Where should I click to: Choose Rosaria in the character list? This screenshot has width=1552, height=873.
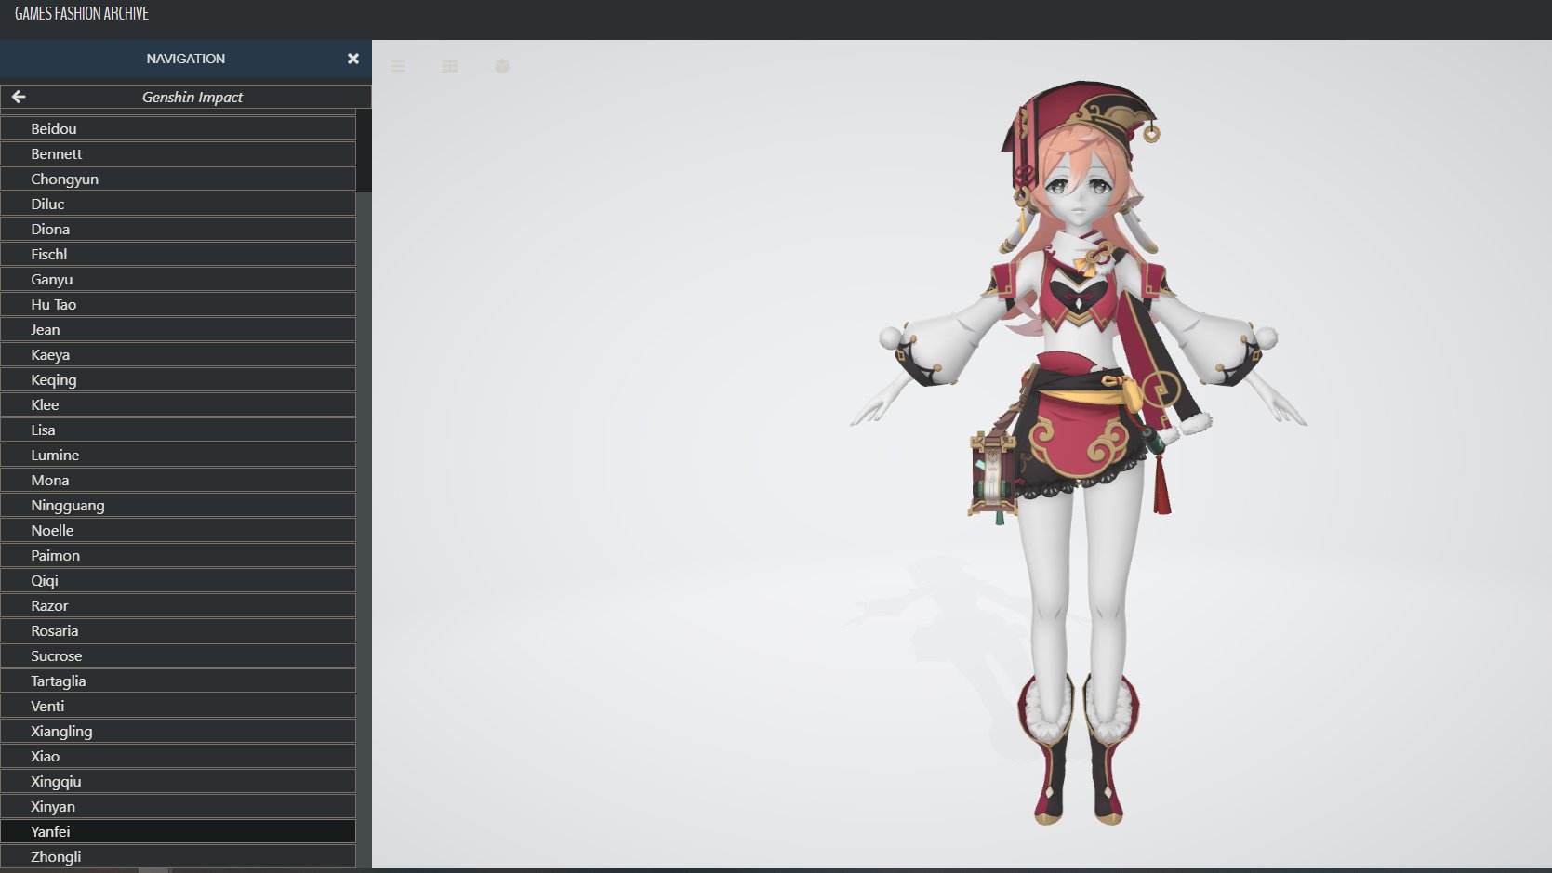point(178,630)
